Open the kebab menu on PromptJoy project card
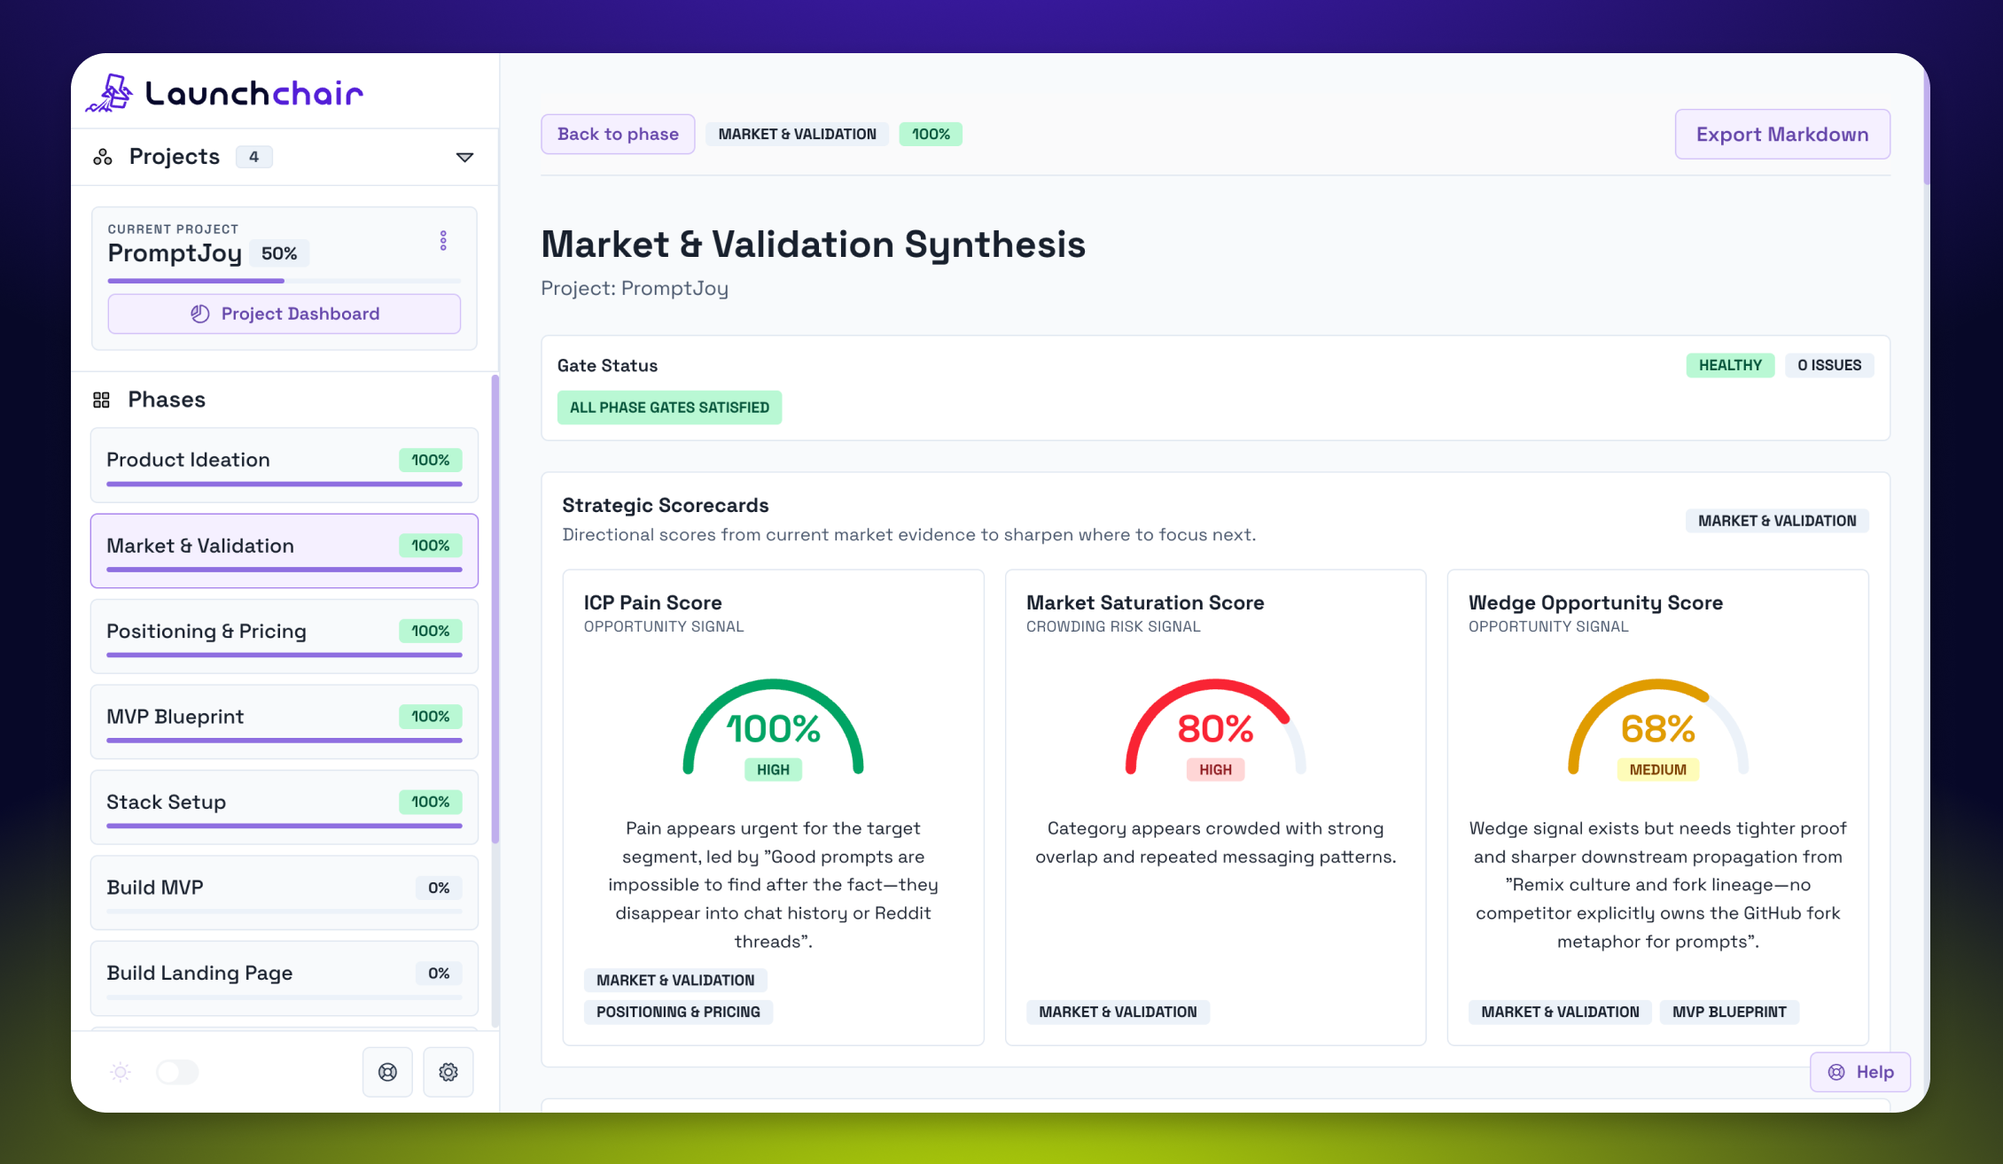Screen dimensions: 2003x1164 (443, 240)
